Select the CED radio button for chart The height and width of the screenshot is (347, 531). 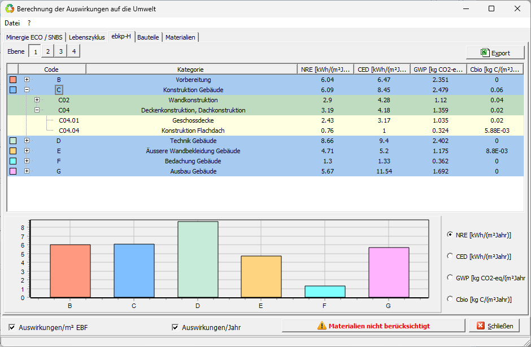tap(450, 256)
